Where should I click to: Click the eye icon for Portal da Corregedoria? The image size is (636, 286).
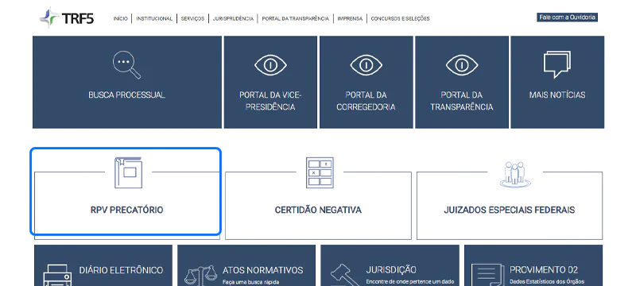pos(366,65)
